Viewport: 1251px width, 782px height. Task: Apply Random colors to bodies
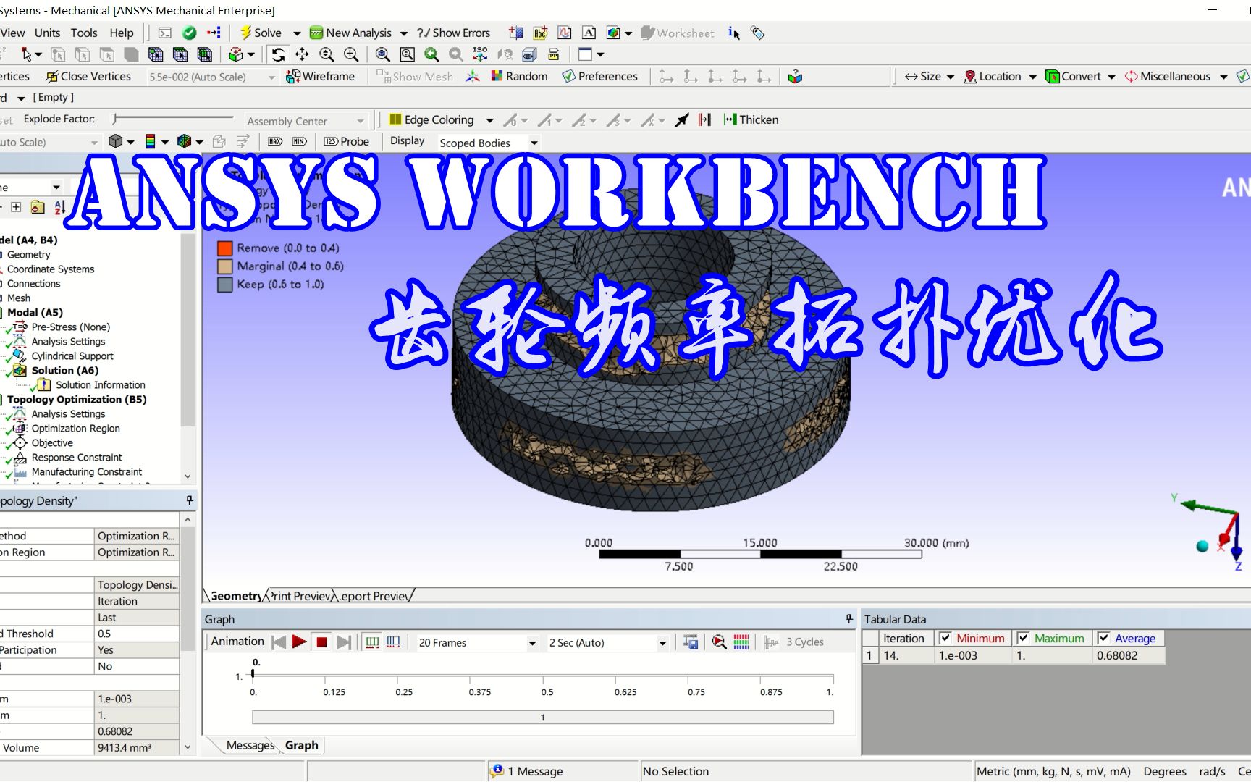click(518, 76)
